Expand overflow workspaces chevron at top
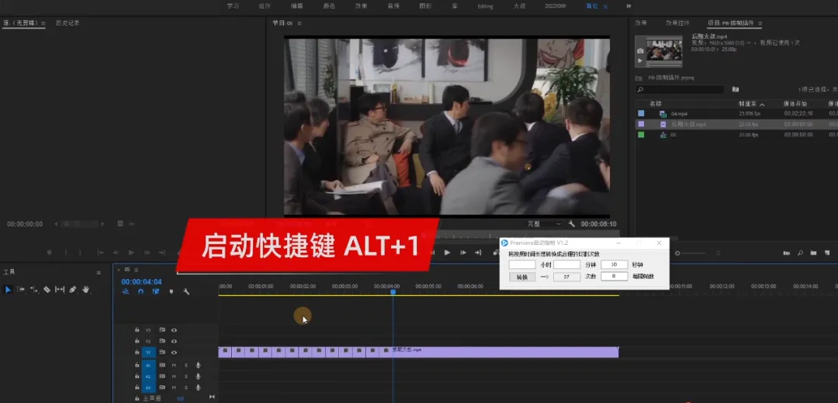The image size is (838, 403). pyautogui.click(x=628, y=6)
